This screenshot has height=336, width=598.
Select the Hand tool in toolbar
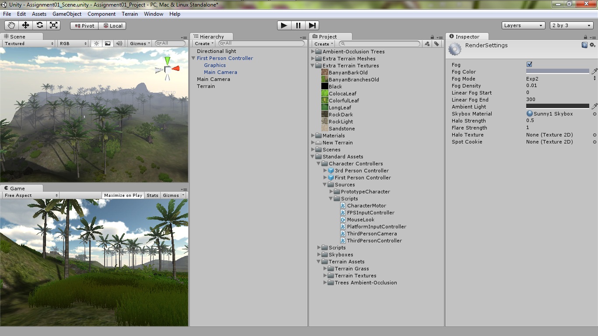tap(11, 25)
